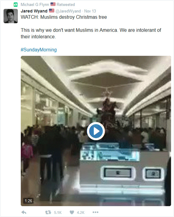
Task: Click the flag emoji next to Jared Wyand
Action: (x=52, y=11)
